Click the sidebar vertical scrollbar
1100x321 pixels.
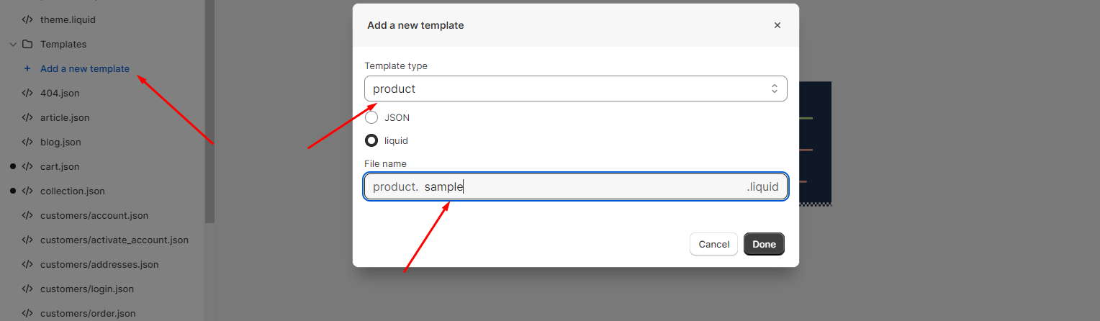(209, 112)
